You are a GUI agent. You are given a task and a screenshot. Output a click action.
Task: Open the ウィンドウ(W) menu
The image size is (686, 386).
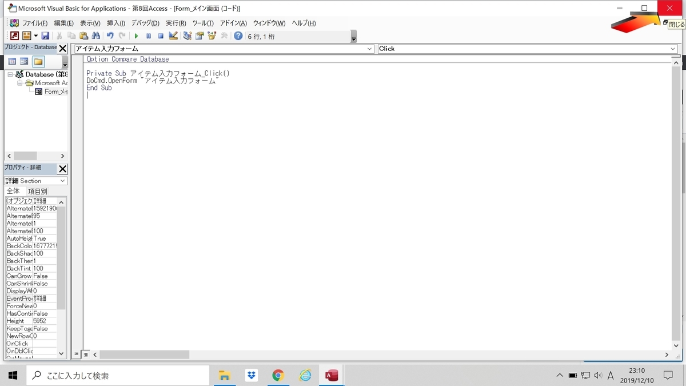point(269,23)
